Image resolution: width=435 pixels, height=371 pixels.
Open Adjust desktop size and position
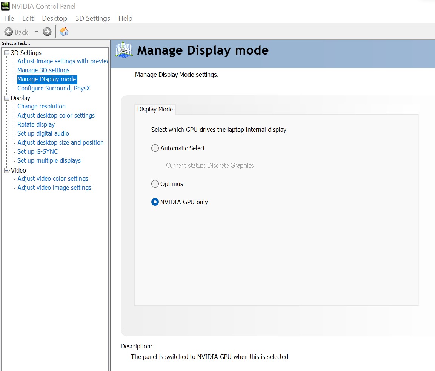60,143
